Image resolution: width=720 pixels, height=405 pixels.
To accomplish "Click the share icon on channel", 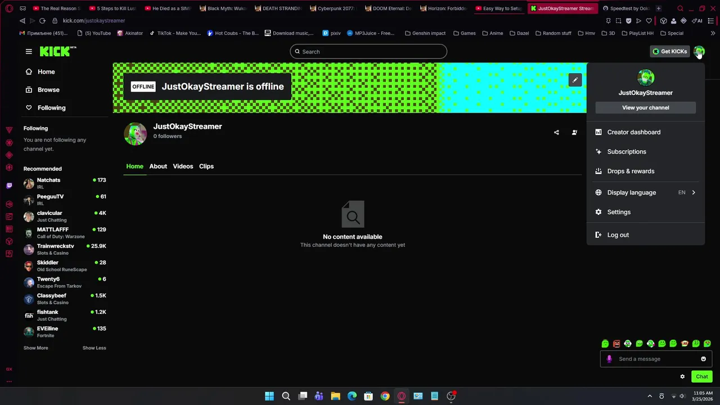I will pyautogui.click(x=556, y=133).
